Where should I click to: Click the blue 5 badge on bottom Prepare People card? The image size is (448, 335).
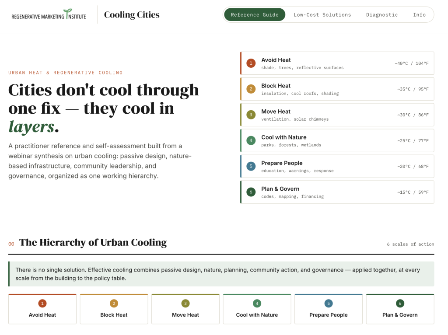[x=329, y=304]
